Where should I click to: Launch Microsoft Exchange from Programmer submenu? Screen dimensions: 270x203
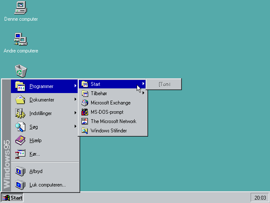[113, 103]
